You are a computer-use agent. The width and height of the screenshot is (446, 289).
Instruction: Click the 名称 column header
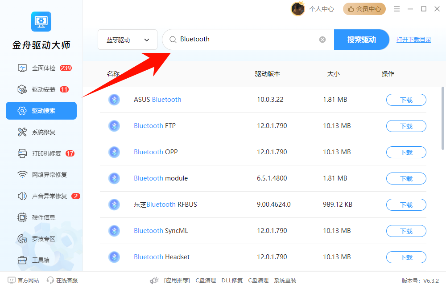point(113,74)
